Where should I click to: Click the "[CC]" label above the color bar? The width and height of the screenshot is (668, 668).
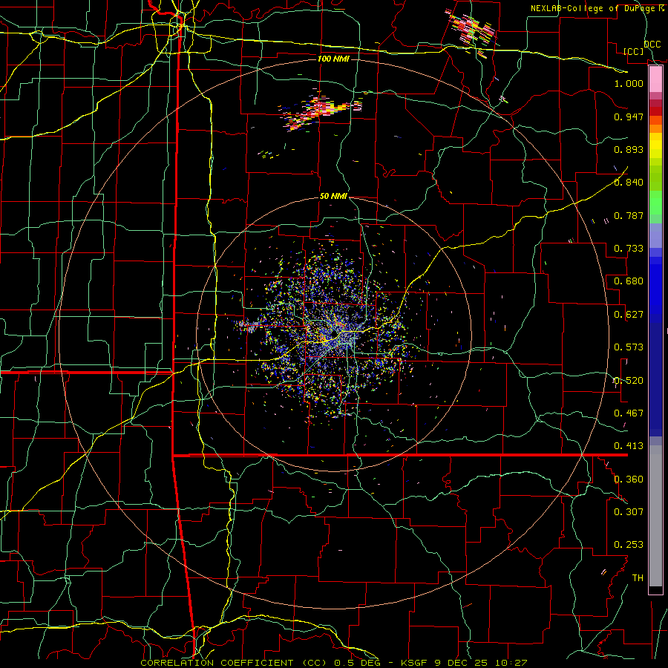click(x=634, y=51)
